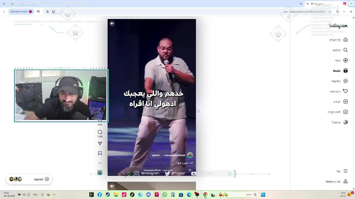The height and width of the screenshot is (199, 355).
Task: Follow minanaderofficial via במעקב button
Action: pos(156,155)
